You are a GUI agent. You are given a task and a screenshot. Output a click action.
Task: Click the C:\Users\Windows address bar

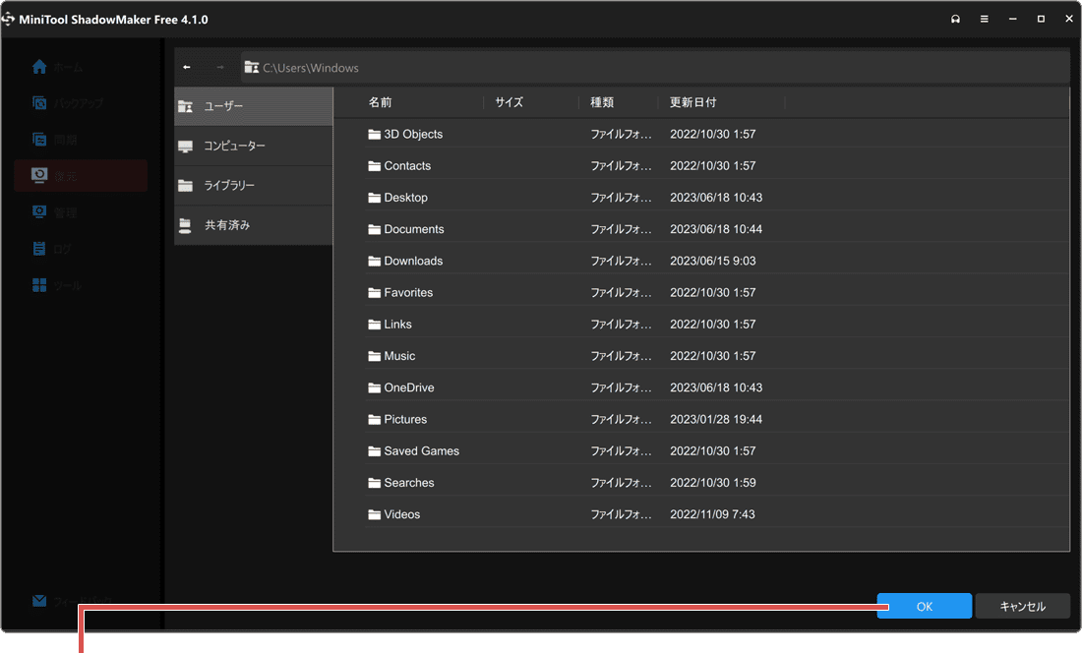coord(310,66)
